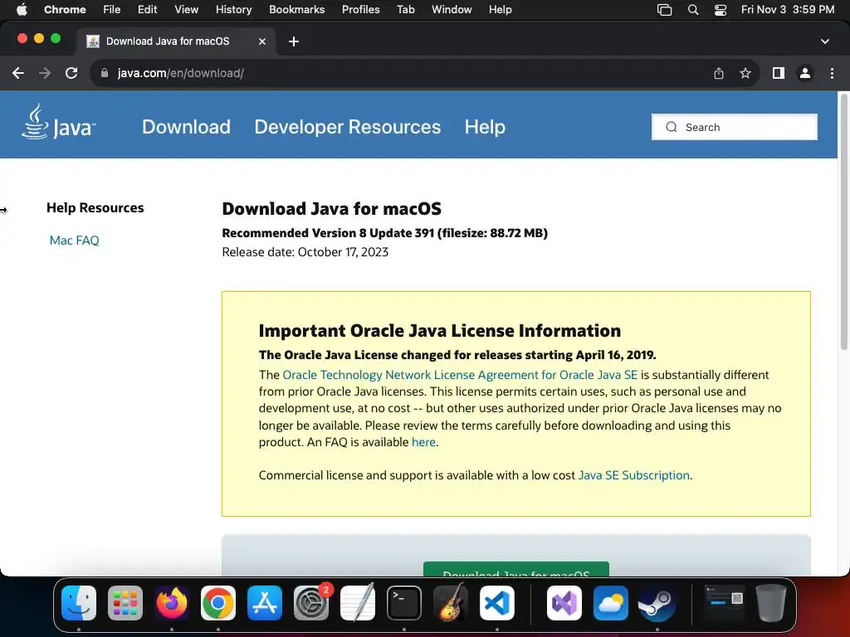Go back to previous page

point(18,73)
